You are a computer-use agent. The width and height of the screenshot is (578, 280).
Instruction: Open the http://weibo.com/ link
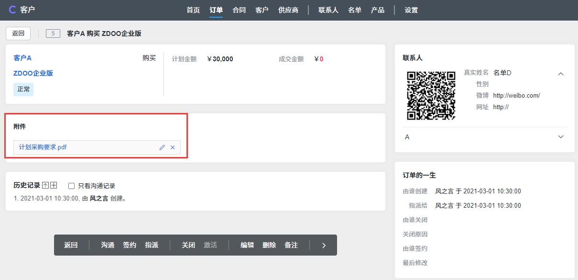(x=516, y=95)
